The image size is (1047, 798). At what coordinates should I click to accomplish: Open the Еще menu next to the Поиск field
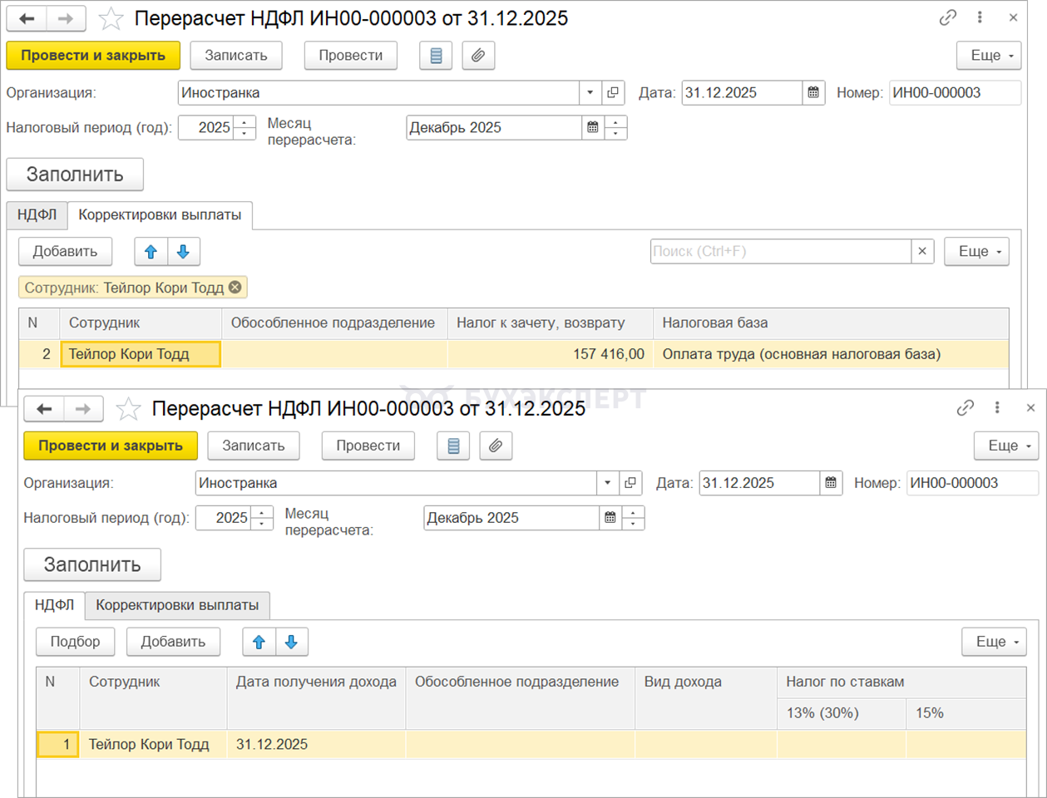(x=976, y=251)
